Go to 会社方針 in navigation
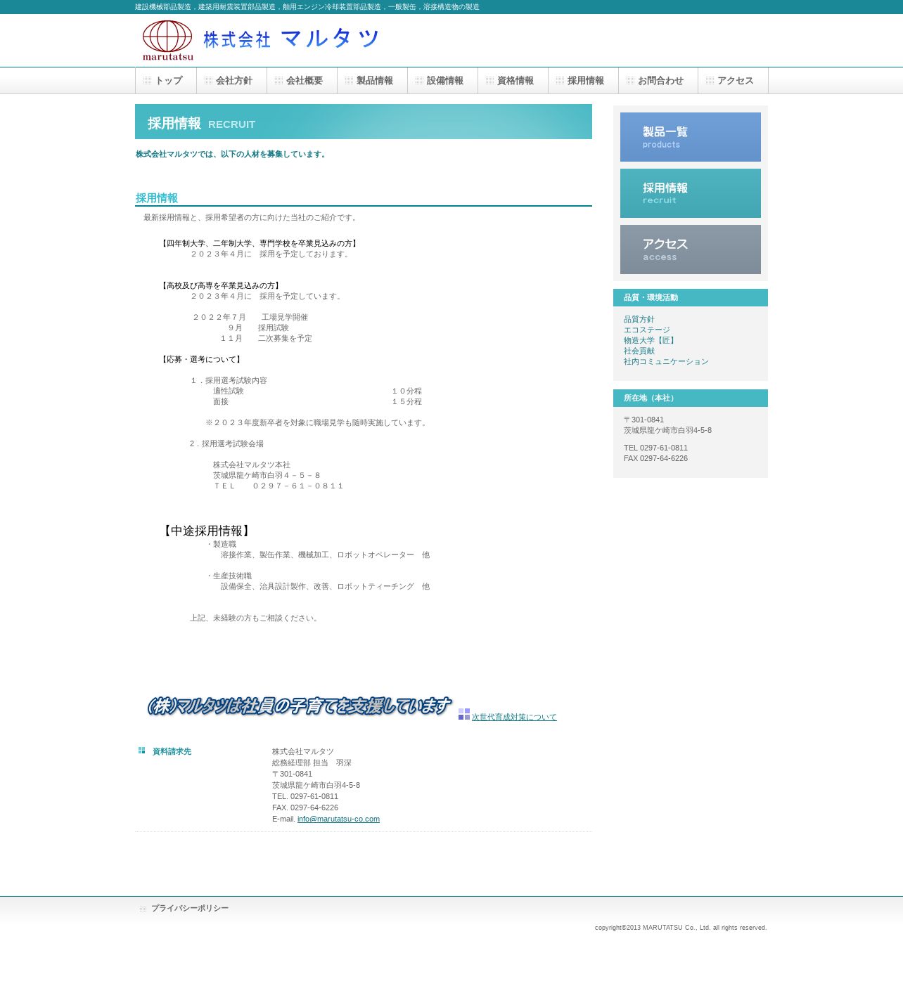 (x=232, y=81)
